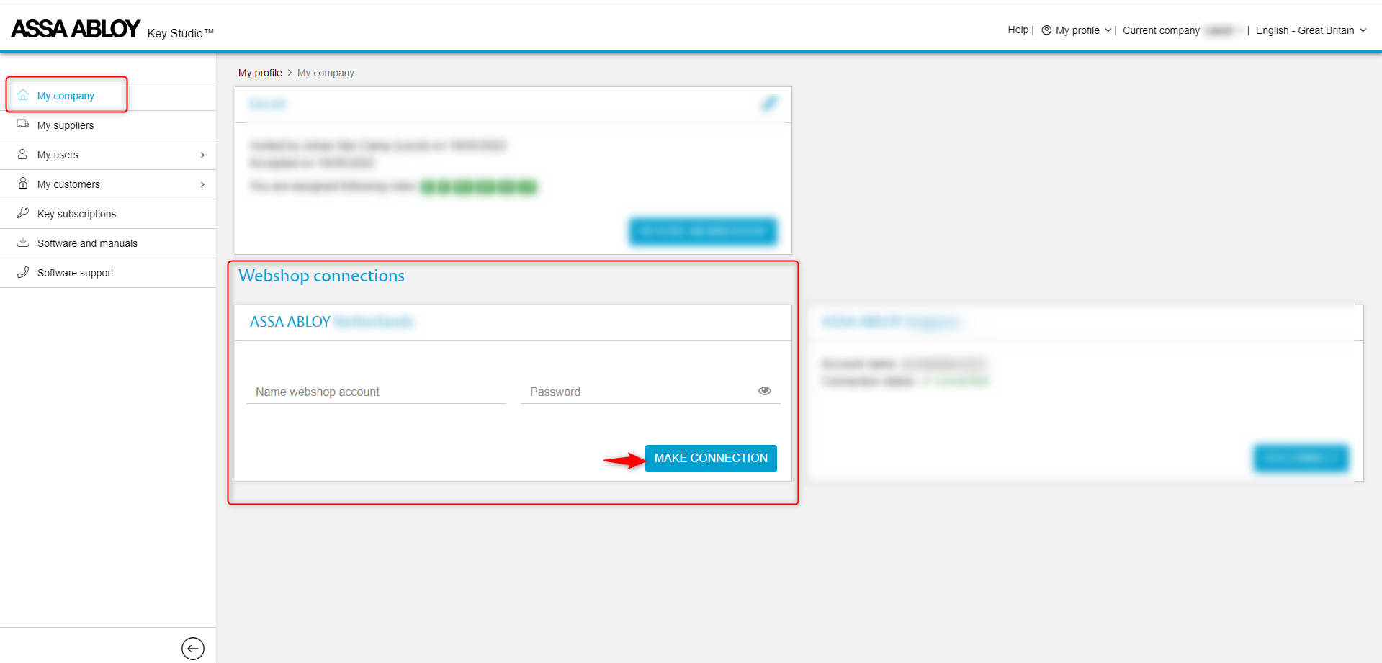Screen dimensions: 1382x663
Task: Open Software support in the sidebar
Action: [108, 273]
